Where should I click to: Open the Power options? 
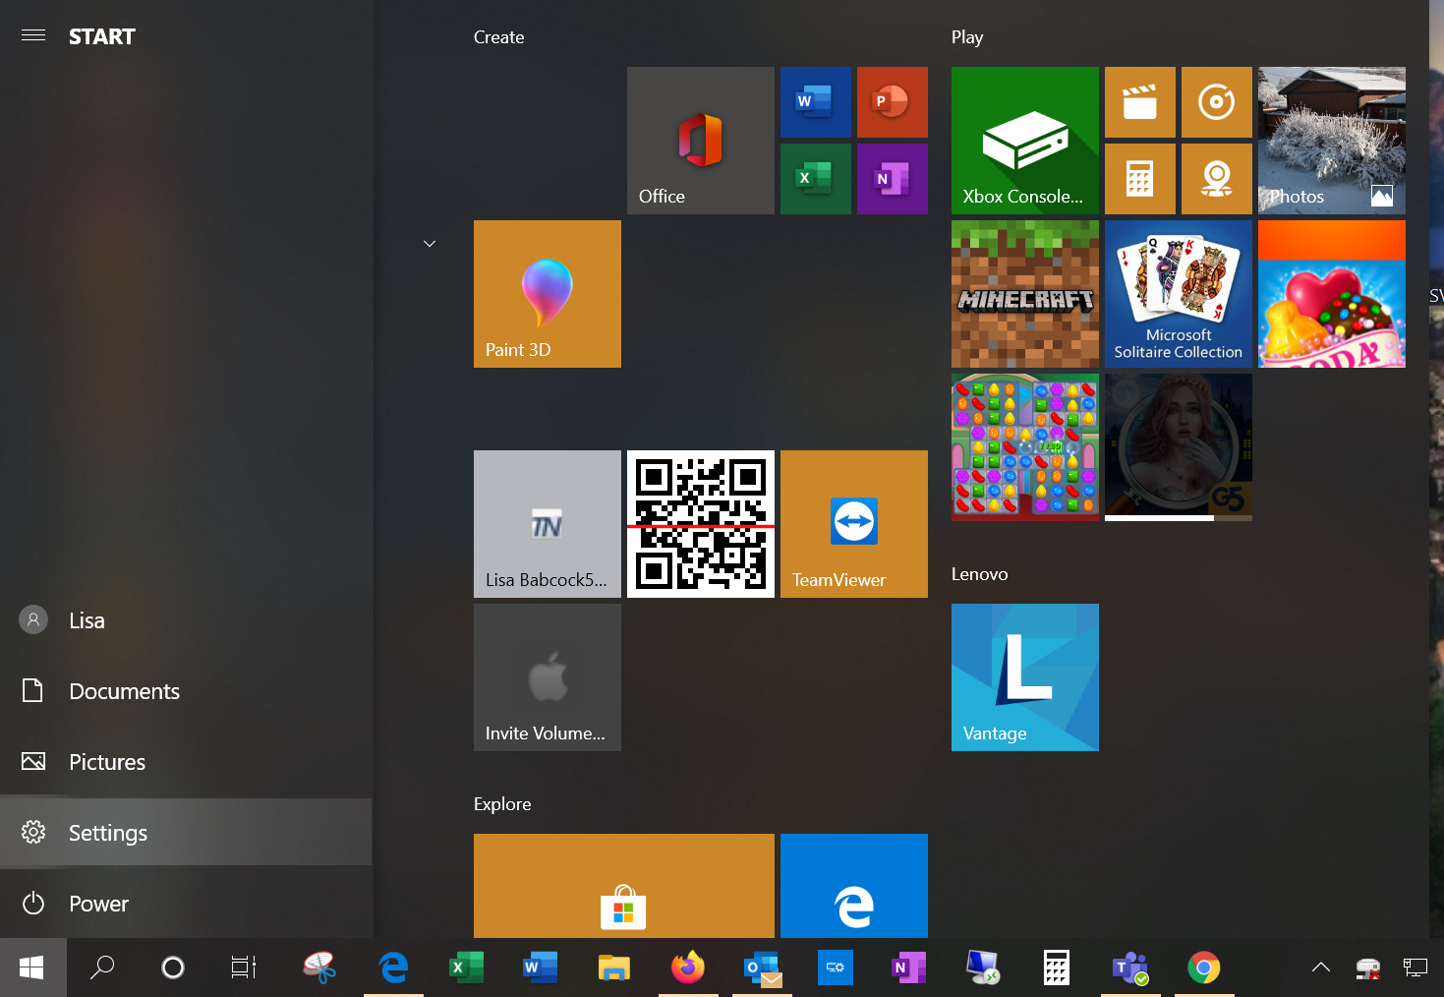click(x=186, y=904)
